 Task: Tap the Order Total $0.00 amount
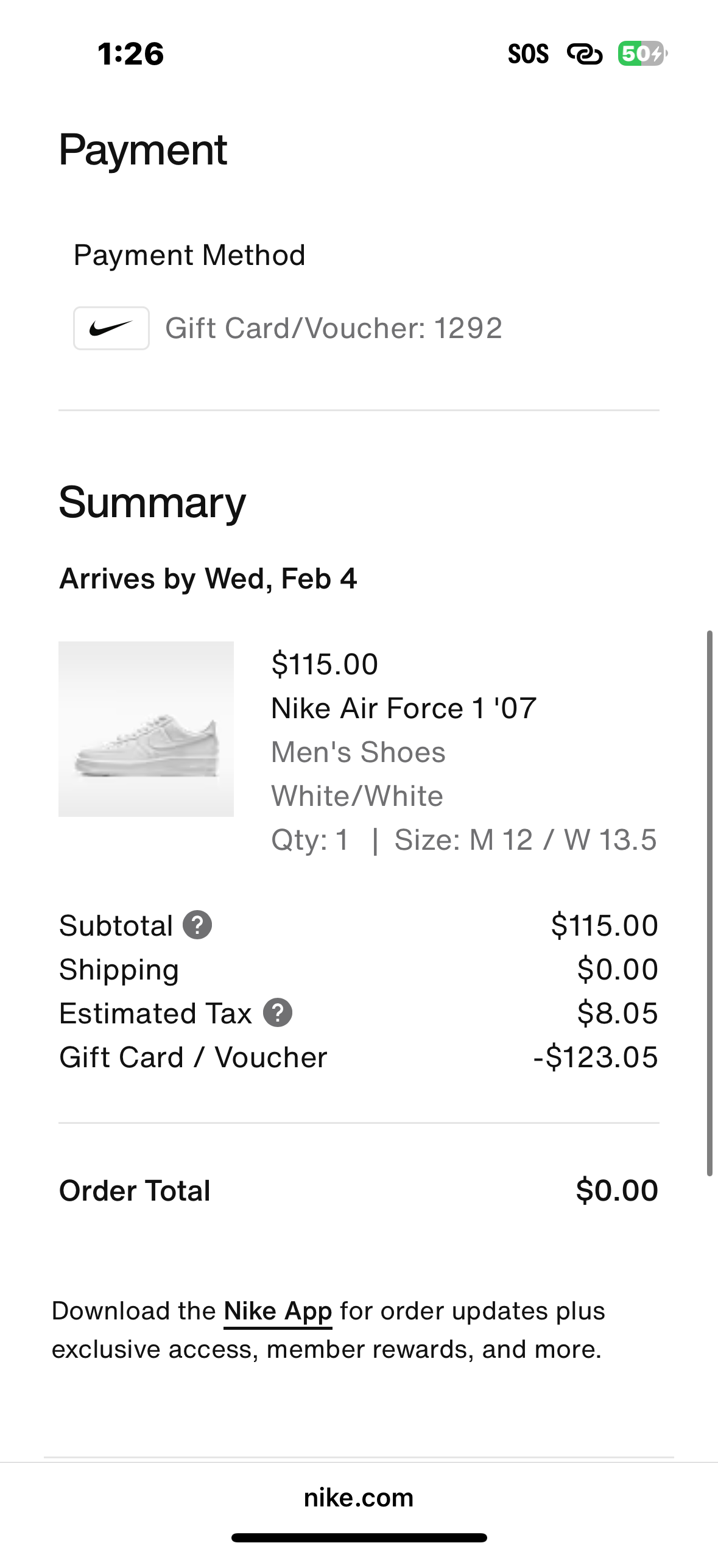point(617,1190)
